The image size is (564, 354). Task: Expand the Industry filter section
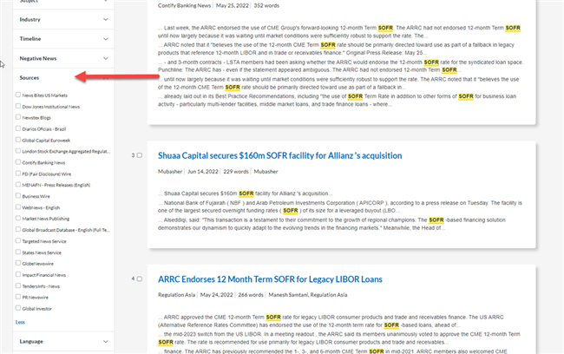point(105,19)
